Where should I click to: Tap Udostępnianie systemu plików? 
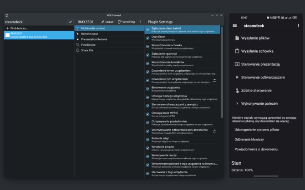(257, 130)
